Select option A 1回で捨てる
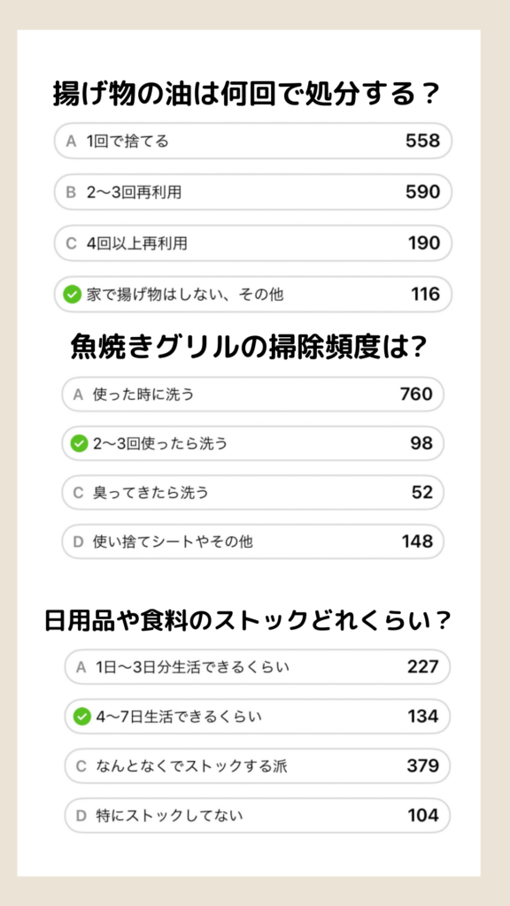The image size is (510, 906). tap(252, 141)
